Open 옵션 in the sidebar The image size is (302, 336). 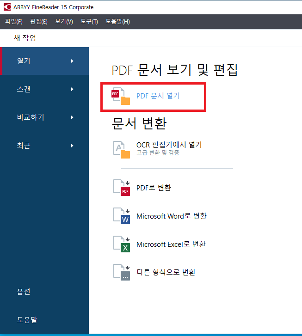24,292
